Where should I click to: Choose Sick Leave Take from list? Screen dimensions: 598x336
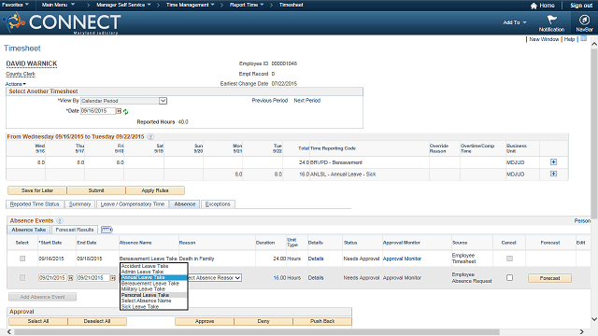(153, 306)
